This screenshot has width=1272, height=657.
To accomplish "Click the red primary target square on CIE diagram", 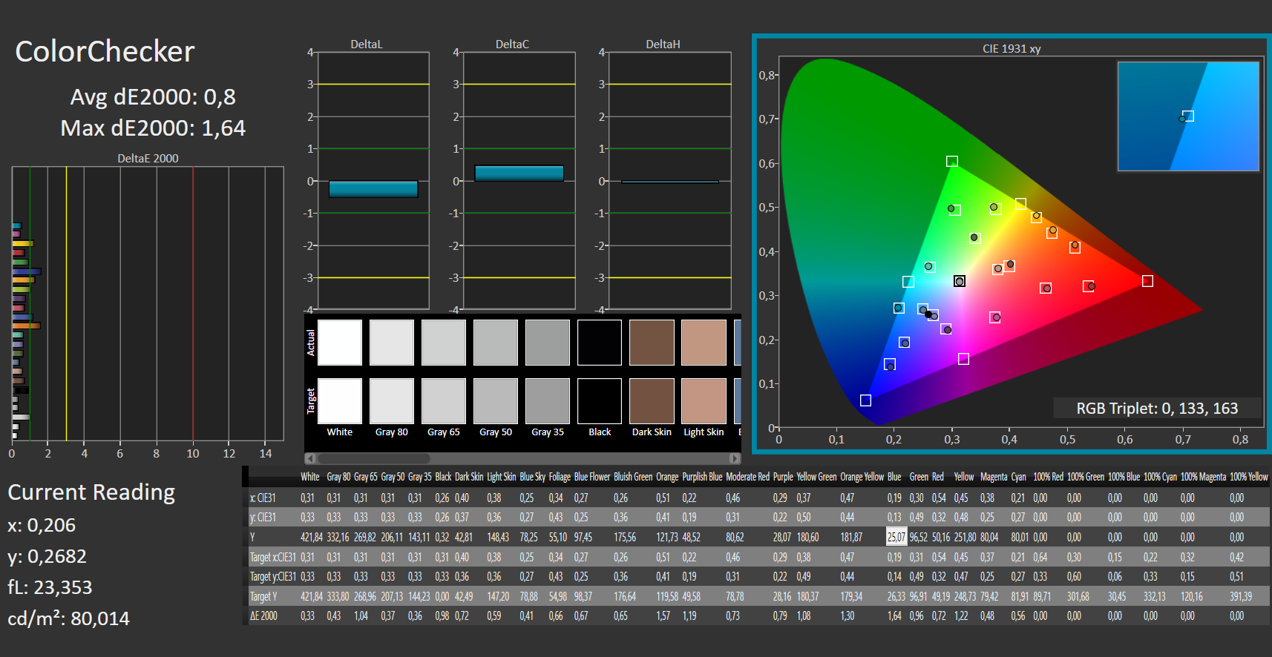I will pos(1147,281).
